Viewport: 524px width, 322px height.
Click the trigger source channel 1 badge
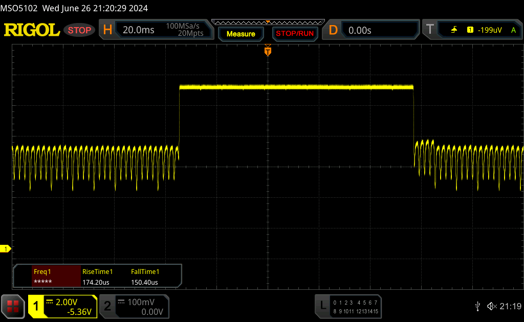(470, 30)
